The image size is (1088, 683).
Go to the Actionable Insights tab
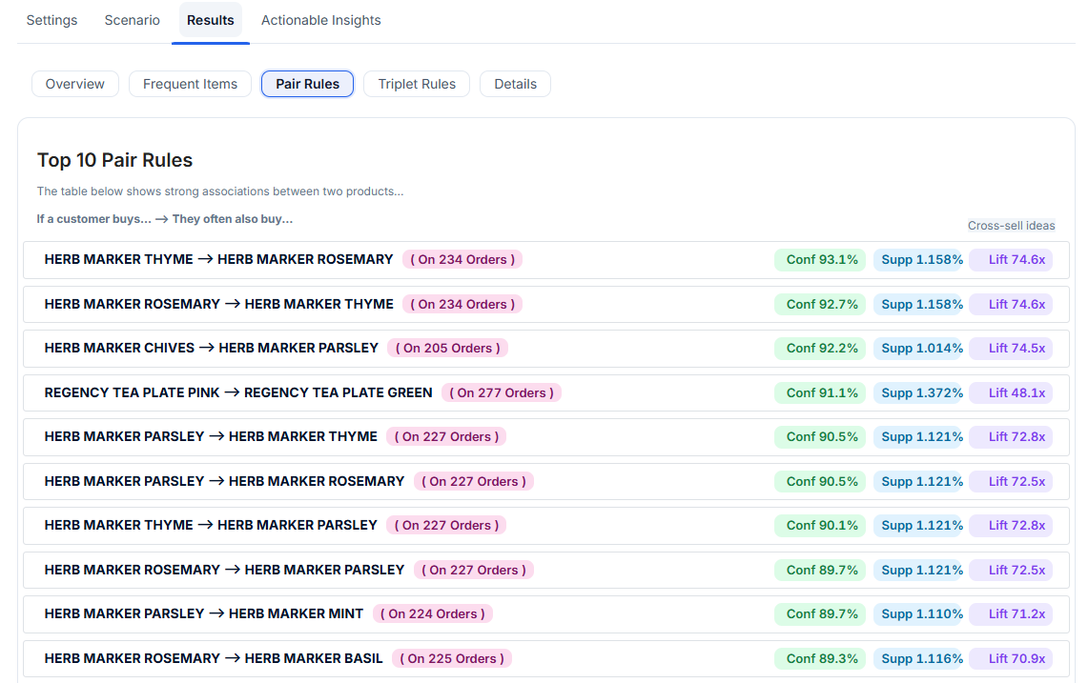point(320,20)
